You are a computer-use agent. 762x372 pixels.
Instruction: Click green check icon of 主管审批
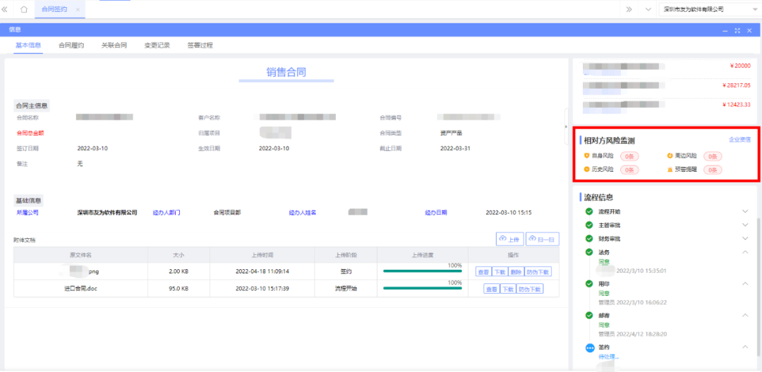coord(589,225)
